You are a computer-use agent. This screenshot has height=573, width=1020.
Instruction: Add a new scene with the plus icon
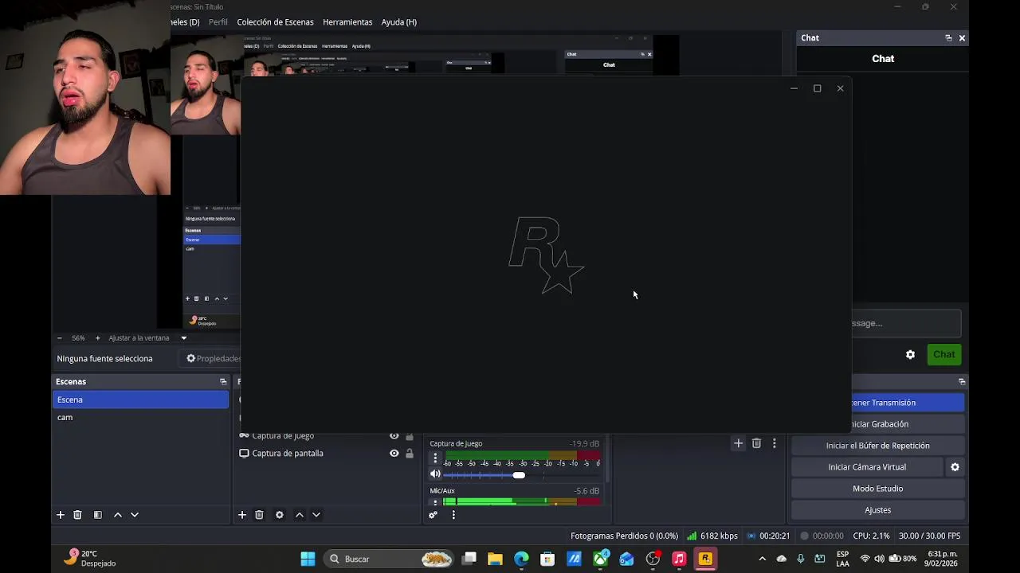(61, 515)
